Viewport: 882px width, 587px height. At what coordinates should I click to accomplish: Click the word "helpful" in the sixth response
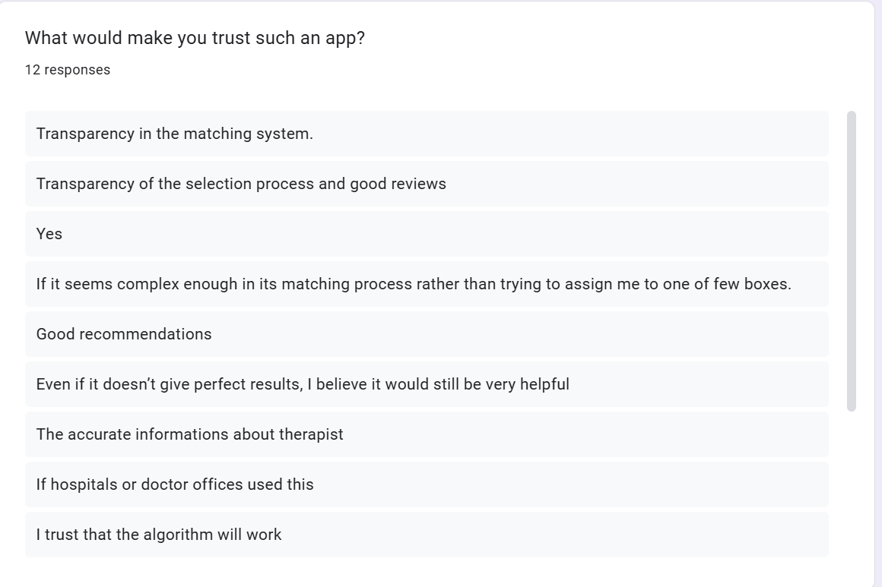click(544, 384)
